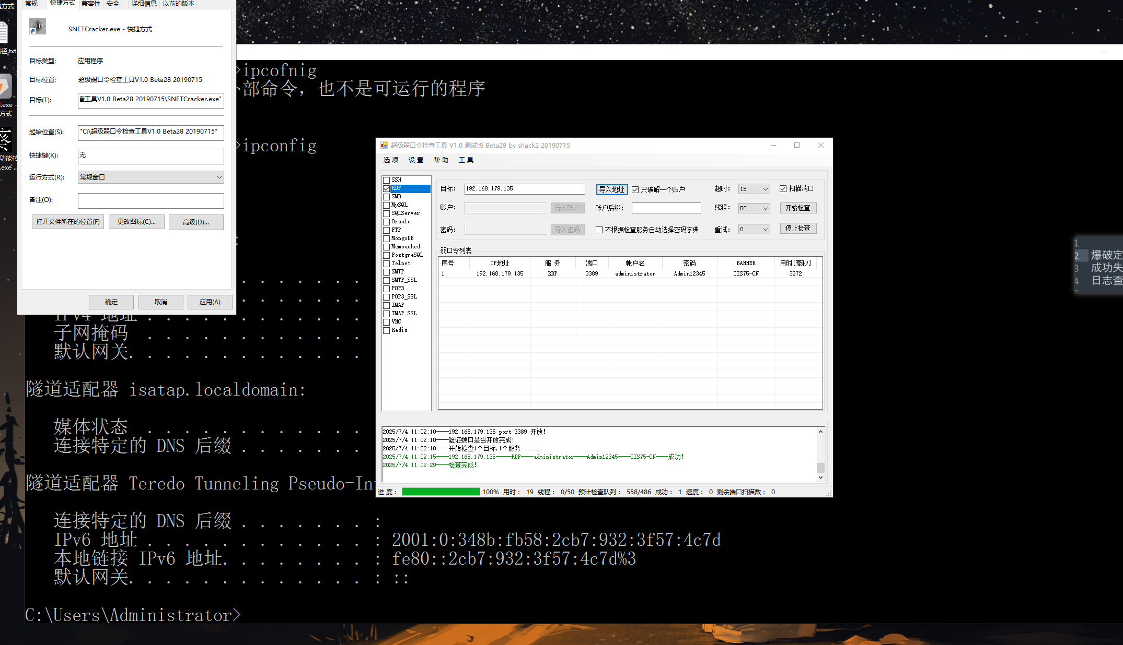
Task: Open the 设置 menu
Action: click(x=416, y=160)
